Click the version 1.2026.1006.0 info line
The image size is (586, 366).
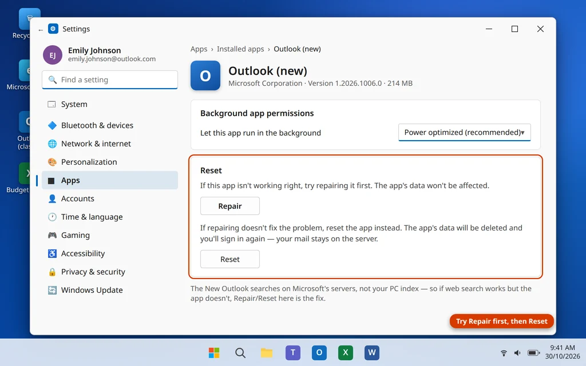320,83
